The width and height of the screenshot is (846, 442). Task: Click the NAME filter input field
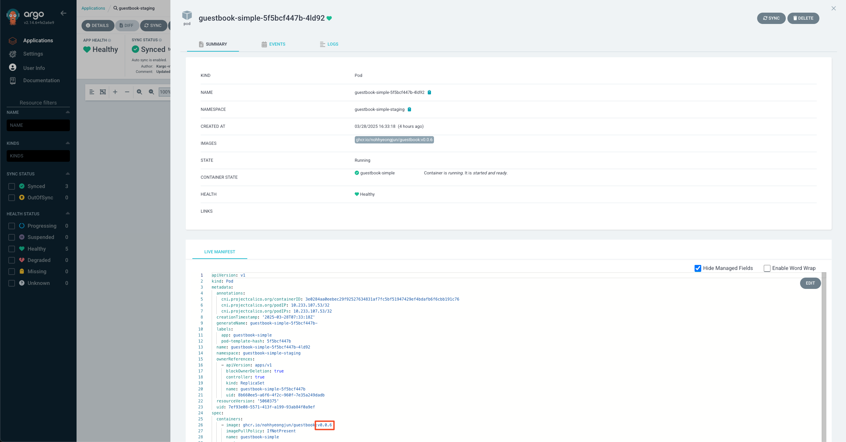(38, 125)
